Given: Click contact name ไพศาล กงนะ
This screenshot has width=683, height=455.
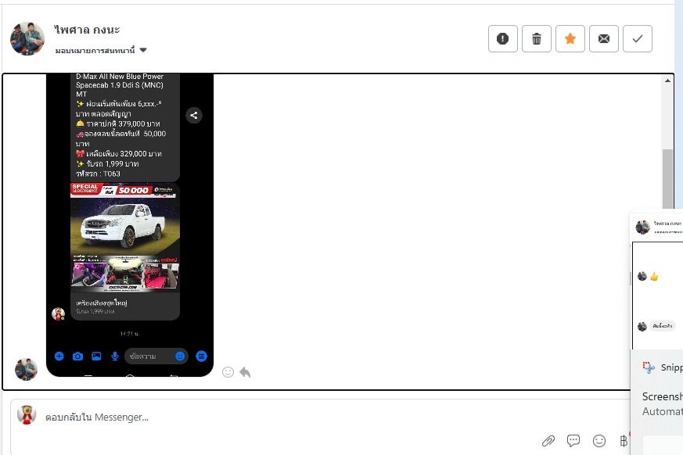Looking at the screenshot, I should point(87,30).
